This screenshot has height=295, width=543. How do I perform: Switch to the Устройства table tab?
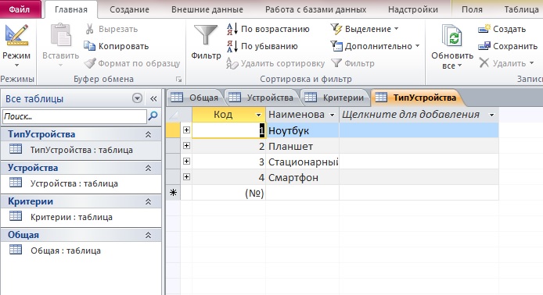pyautogui.click(x=262, y=98)
